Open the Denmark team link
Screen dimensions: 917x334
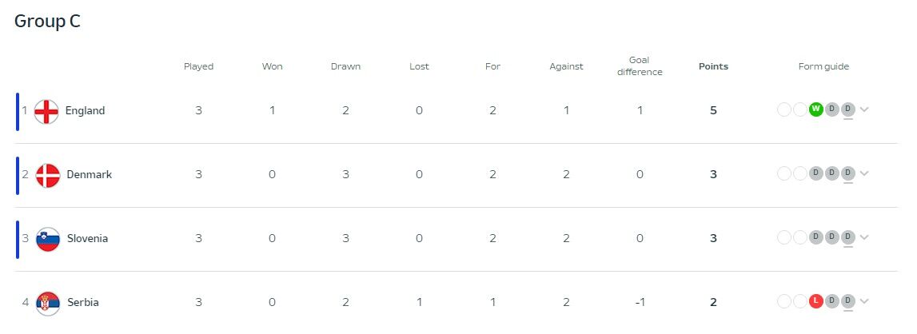tap(89, 175)
